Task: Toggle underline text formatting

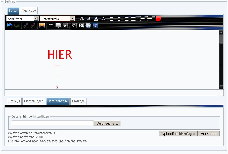Action: click(96, 18)
